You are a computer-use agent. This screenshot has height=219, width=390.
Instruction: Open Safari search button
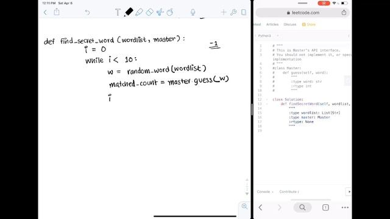point(302,207)
